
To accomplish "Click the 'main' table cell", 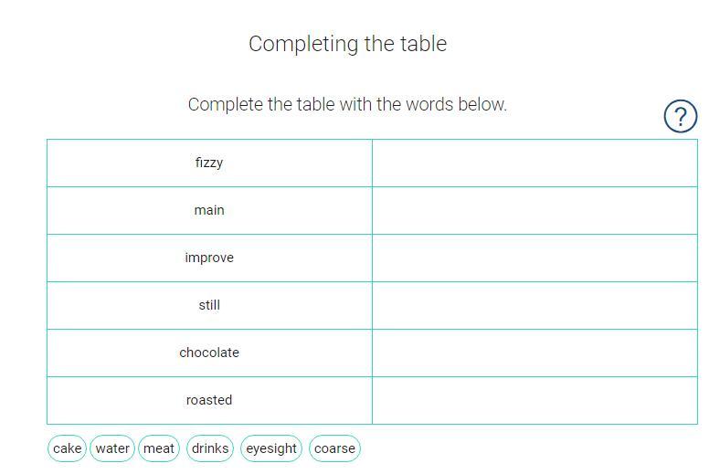I will click(x=209, y=210).
